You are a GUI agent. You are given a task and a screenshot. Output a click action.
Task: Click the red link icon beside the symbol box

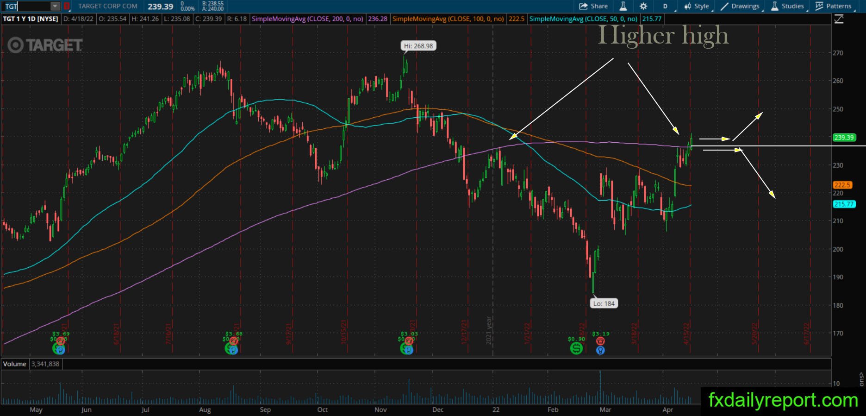(x=67, y=6)
